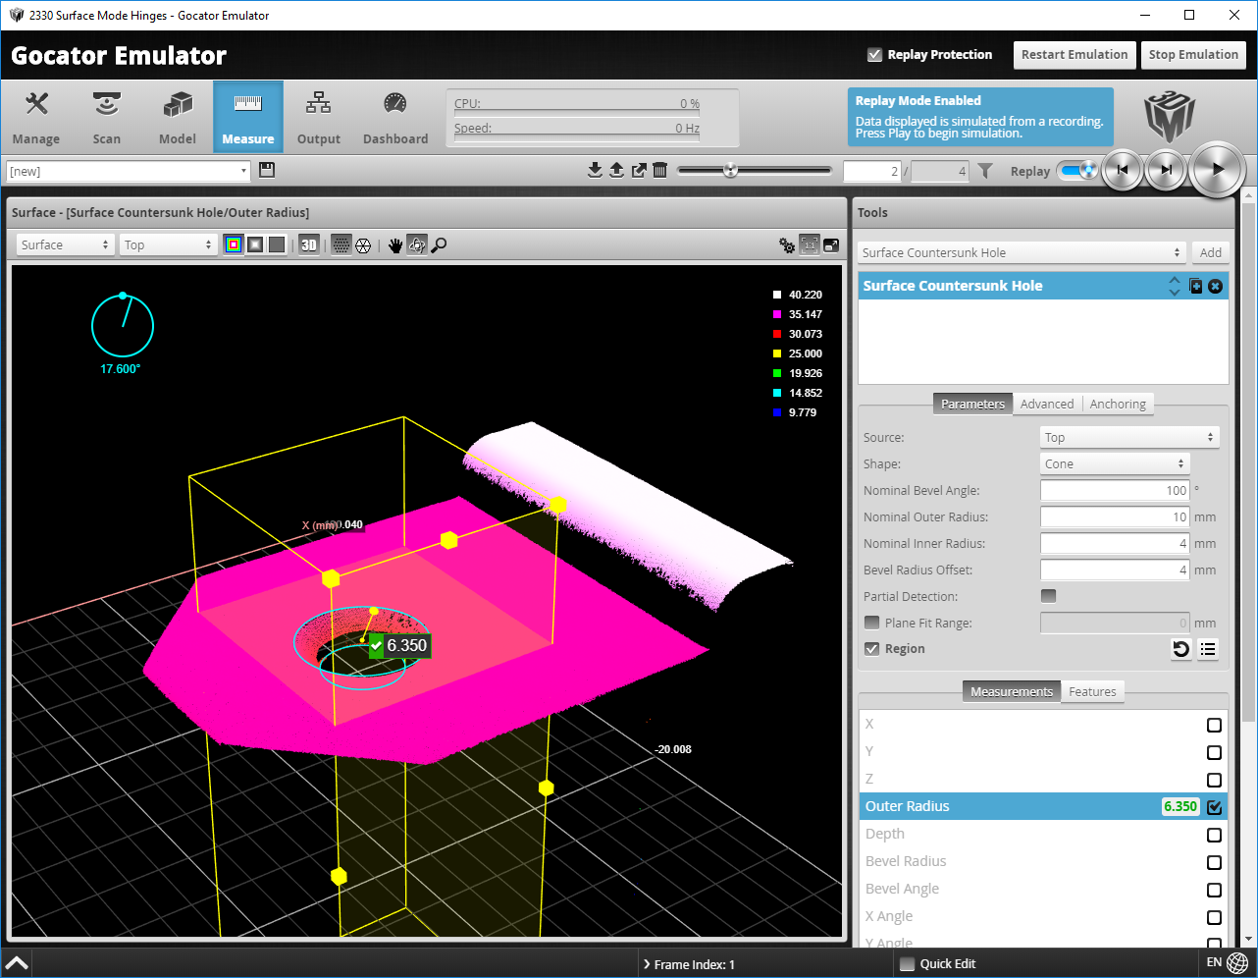
Task: Enable 3D view mode
Action: (308, 244)
